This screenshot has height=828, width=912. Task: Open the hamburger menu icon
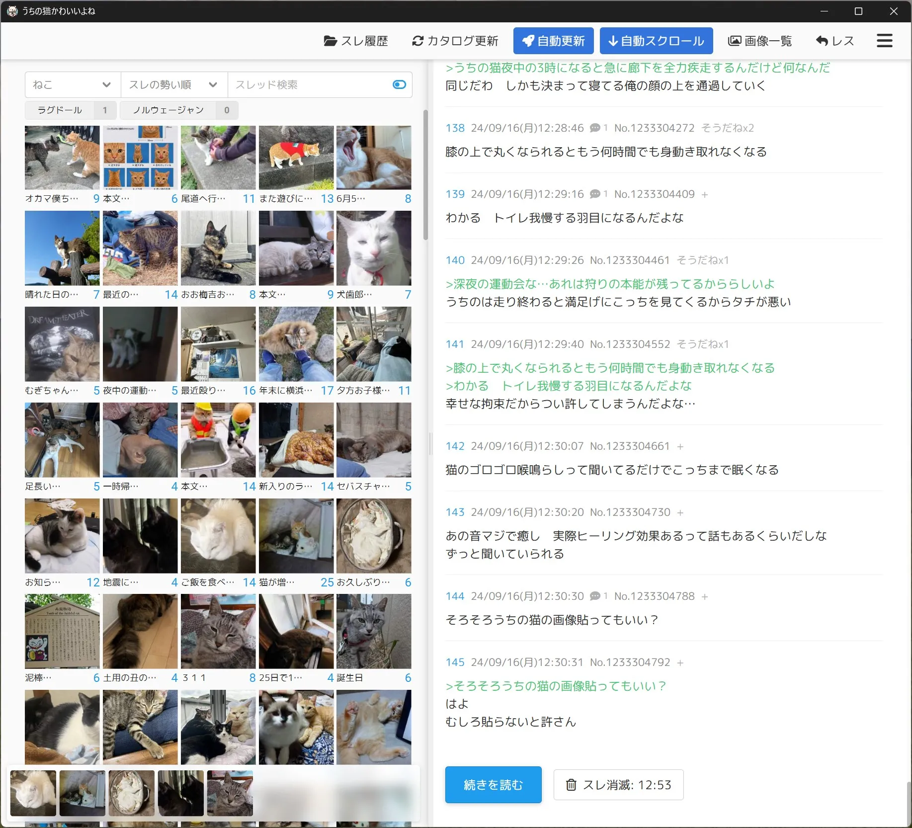pos(884,41)
